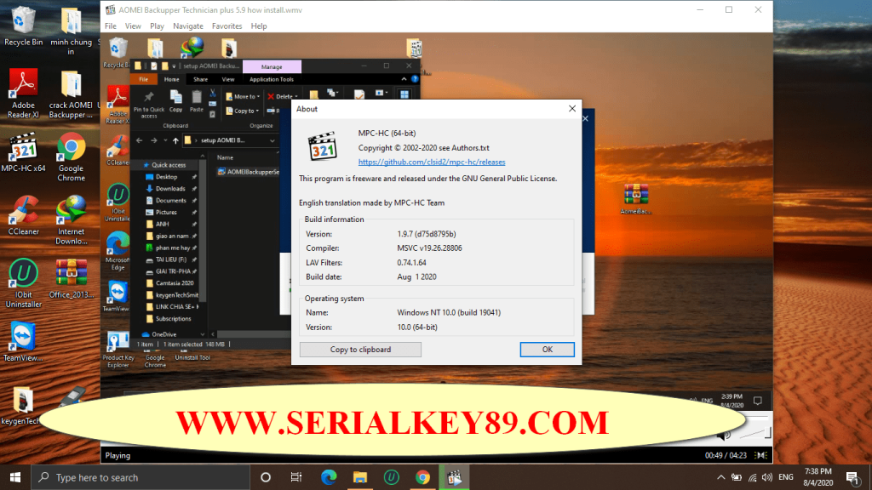
Task: Click OK to close the About dialog
Action: pos(547,349)
